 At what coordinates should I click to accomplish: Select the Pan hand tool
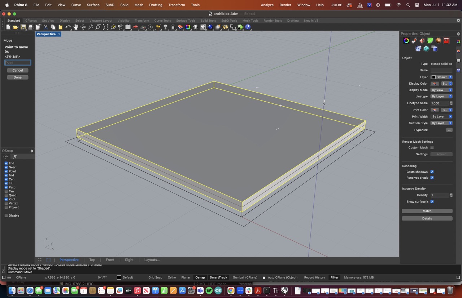pos(76,27)
